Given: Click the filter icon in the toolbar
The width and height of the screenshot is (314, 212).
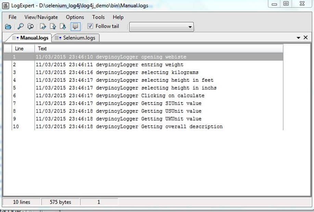Looking at the screenshot, I should tap(31, 27).
